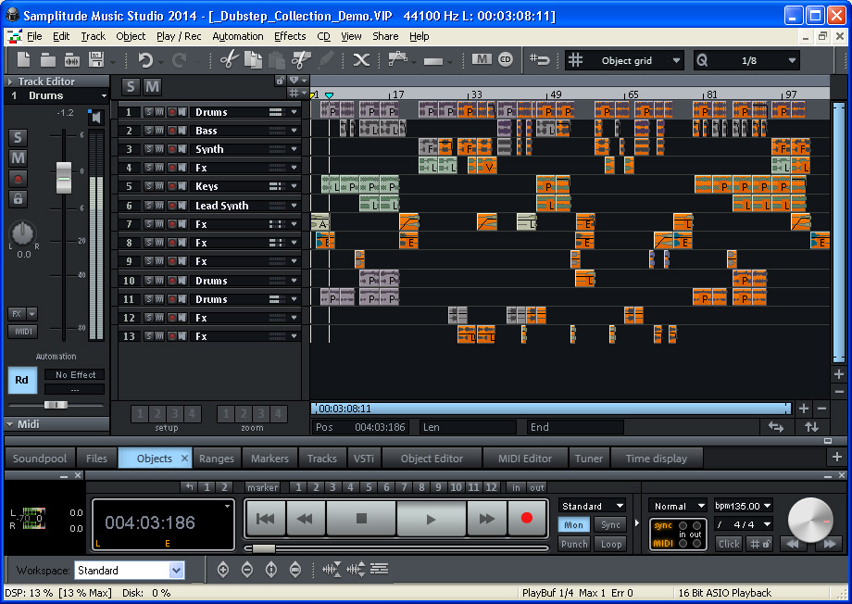Jump to start with the rewind-to-beginning button
This screenshot has width=852, height=604.
pyautogui.click(x=265, y=519)
